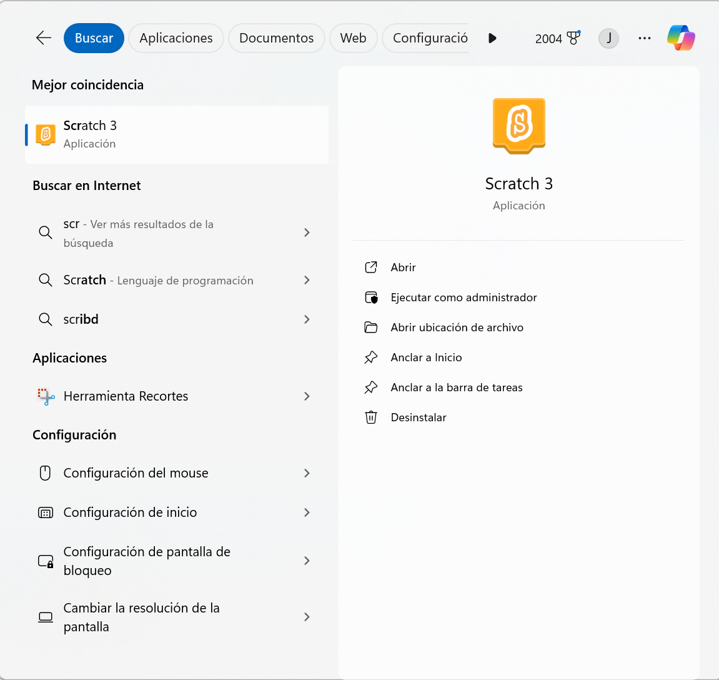Image resolution: width=719 pixels, height=680 pixels.
Task: Click the mouse settings icon
Action: click(x=45, y=473)
